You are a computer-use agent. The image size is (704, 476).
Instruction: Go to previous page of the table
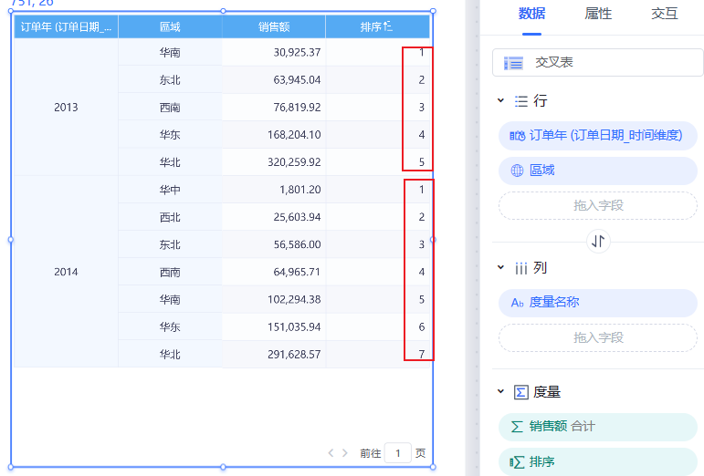(x=331, y=453)
